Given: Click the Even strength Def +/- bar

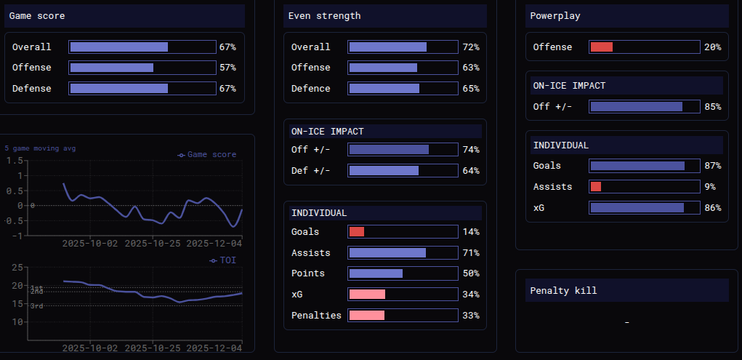Looking at the screenshot, I should point(403,170).
